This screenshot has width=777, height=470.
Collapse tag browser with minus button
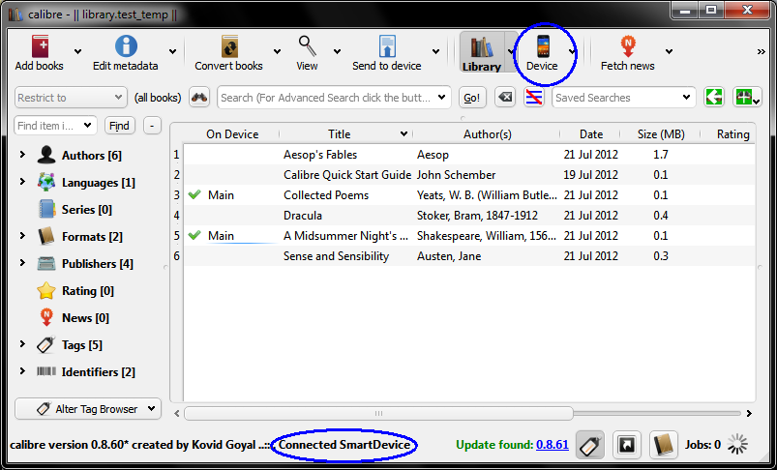[x=152, y=126]
